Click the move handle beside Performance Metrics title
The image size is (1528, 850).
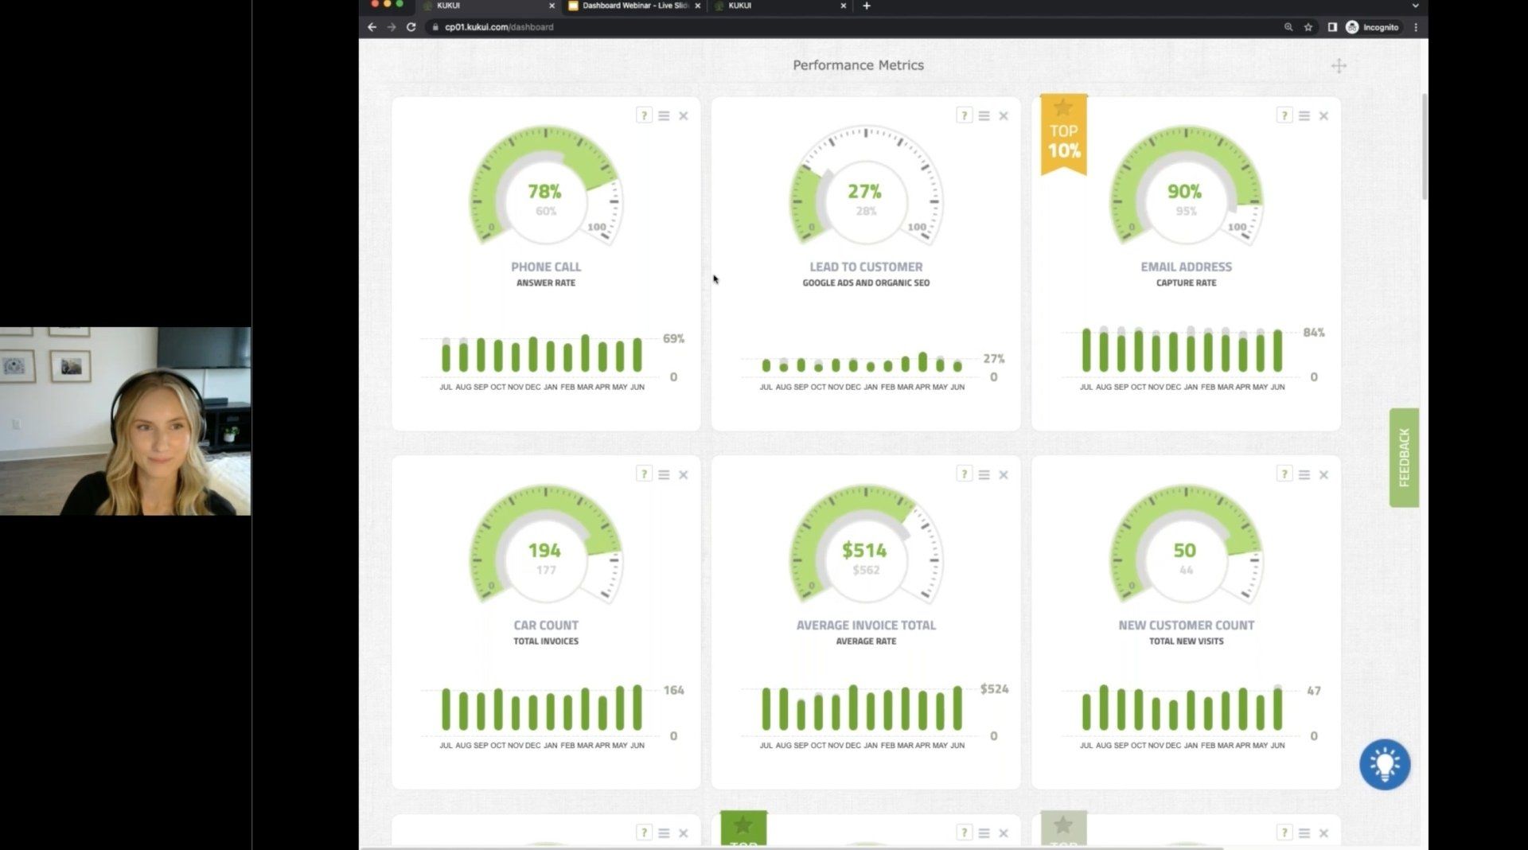pos(1339,66)
